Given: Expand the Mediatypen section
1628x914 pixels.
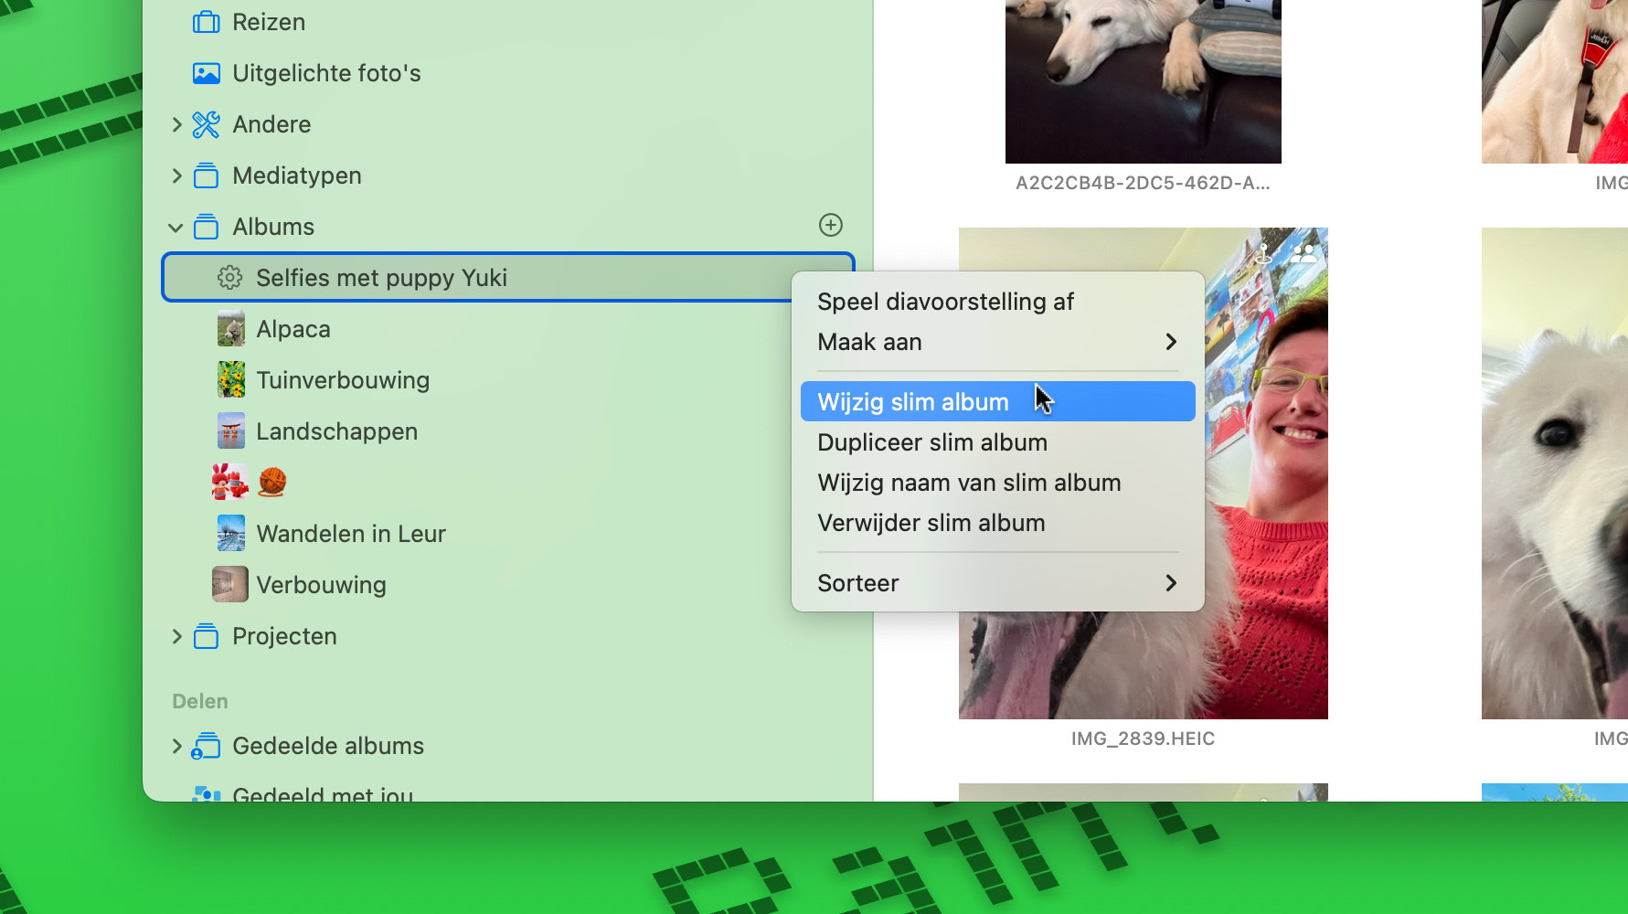Looking at the screenshot, I should click(176, 175).
